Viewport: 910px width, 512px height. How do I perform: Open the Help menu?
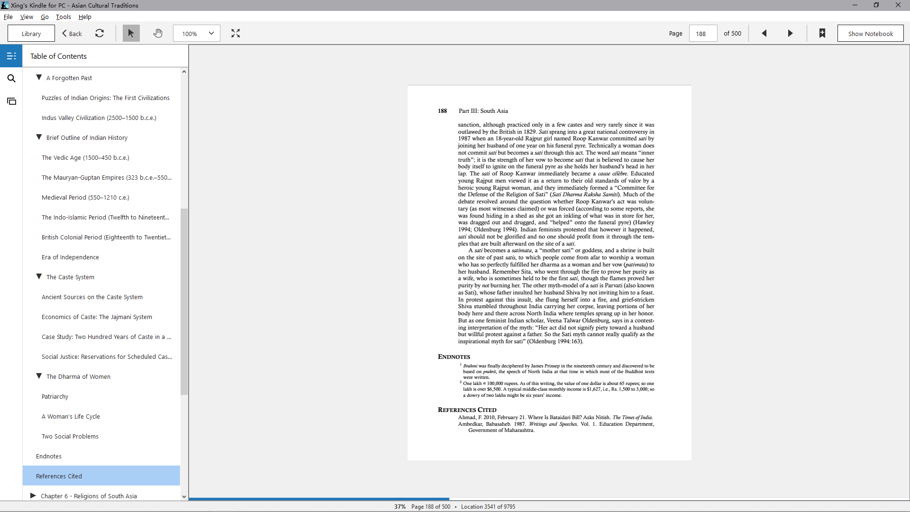85,17
